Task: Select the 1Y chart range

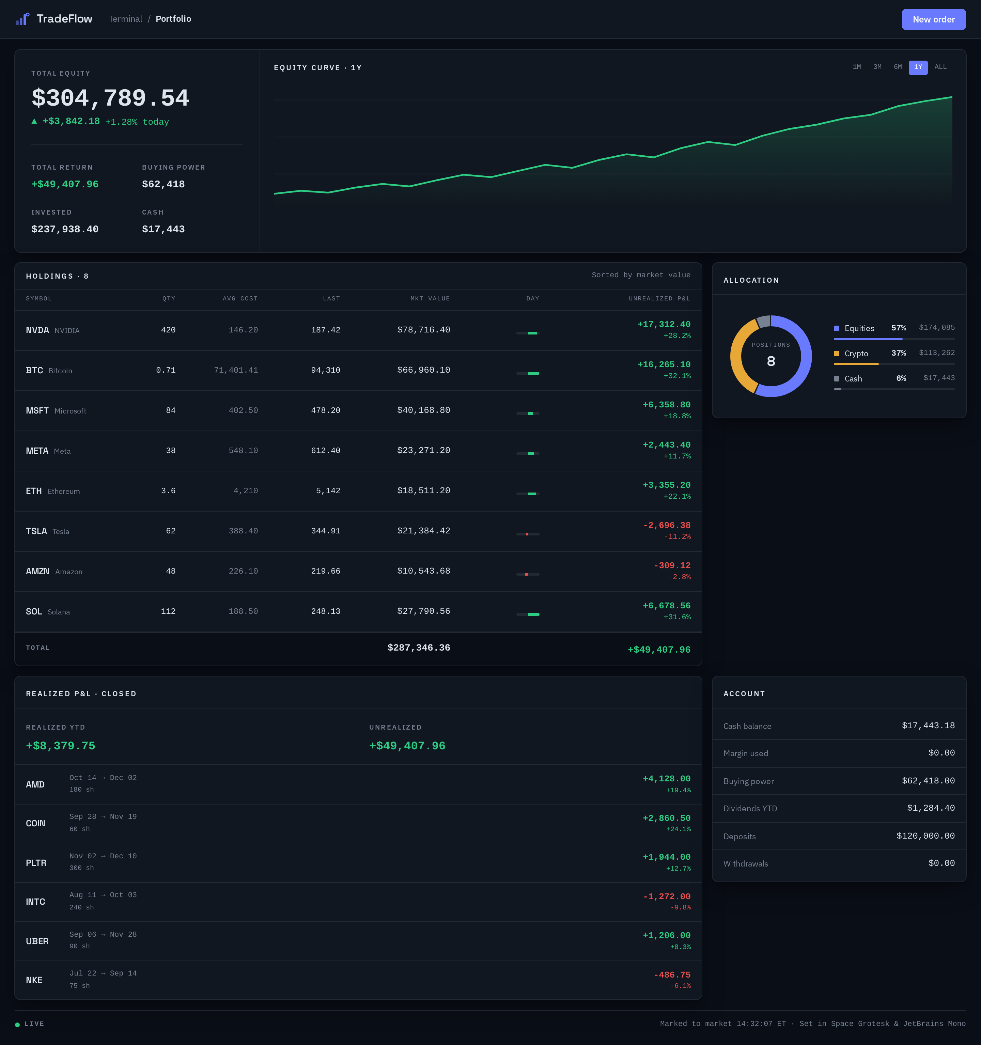Action: click(918, 67)
